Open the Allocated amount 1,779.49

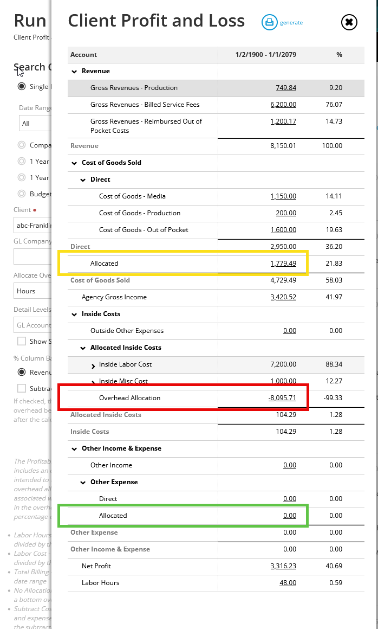click(283, 264)
